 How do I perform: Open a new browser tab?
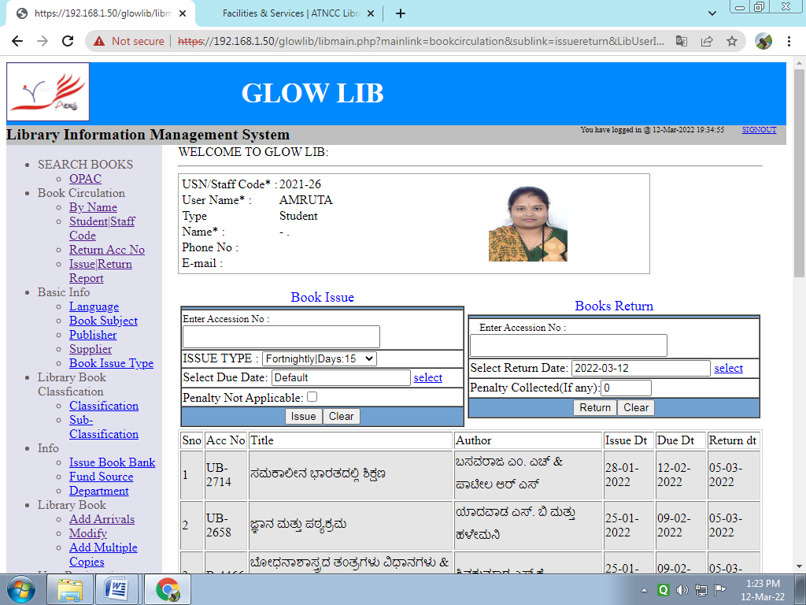[x=400, y=13]
